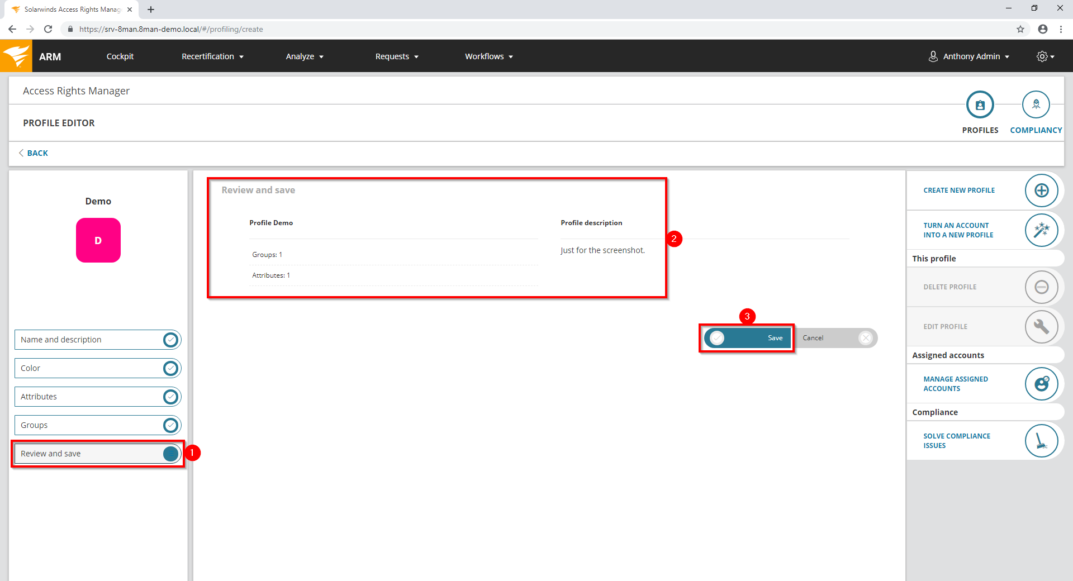Image resolution: width=1073 pixels, height=581 pixels.
Task: Click the magic wand account-to-profile icon
Action: click(1041, 230)
